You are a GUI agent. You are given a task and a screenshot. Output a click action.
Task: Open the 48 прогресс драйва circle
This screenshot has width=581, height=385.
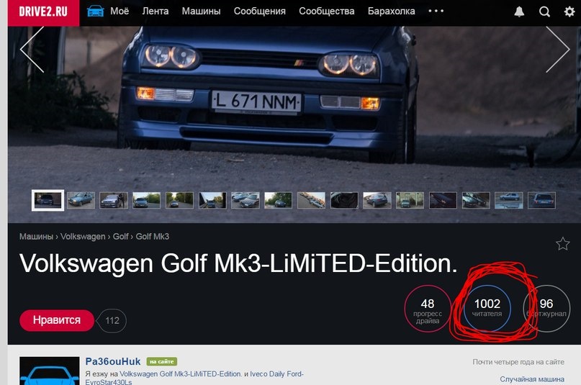tap(428, 309)
